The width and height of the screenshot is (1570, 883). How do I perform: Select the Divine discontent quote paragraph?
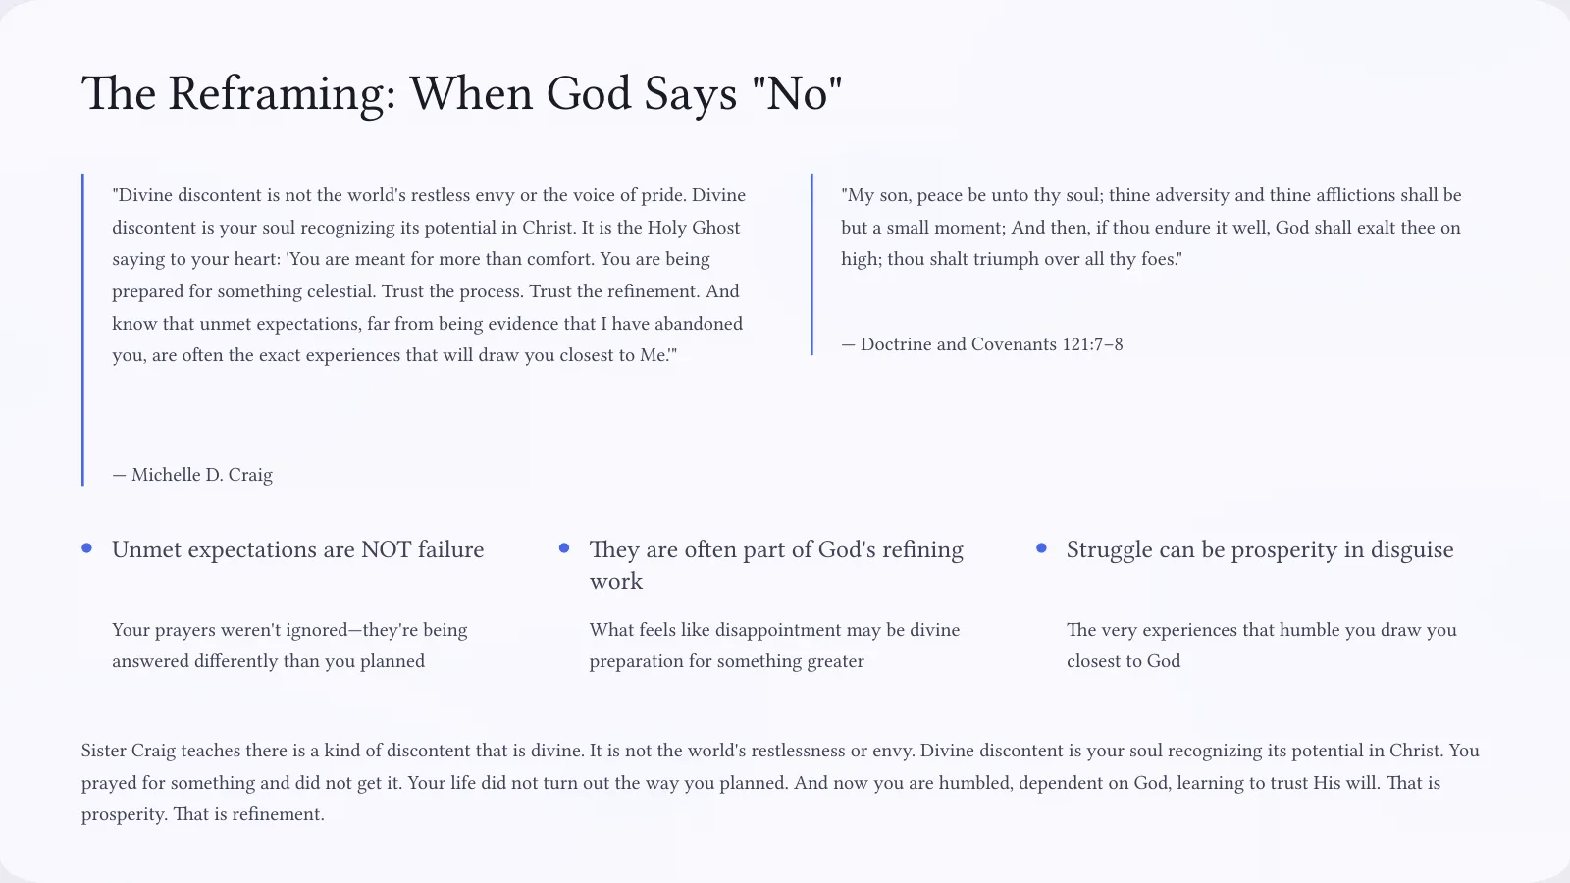click(429, 275)
